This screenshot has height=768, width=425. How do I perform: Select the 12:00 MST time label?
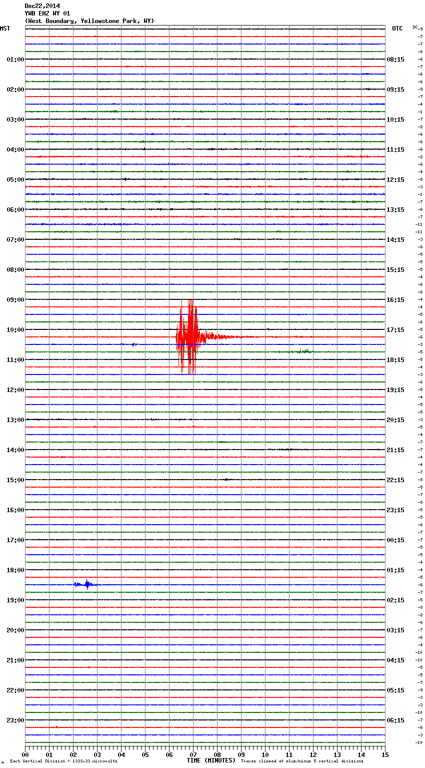[15, 390]
